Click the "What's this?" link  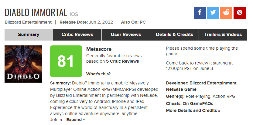(98, 74)
